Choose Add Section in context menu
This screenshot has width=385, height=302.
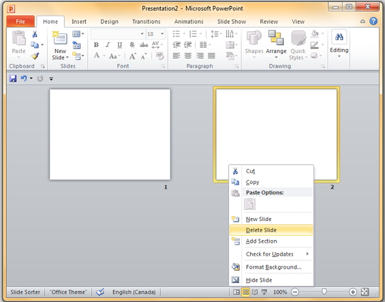(271, 241)
